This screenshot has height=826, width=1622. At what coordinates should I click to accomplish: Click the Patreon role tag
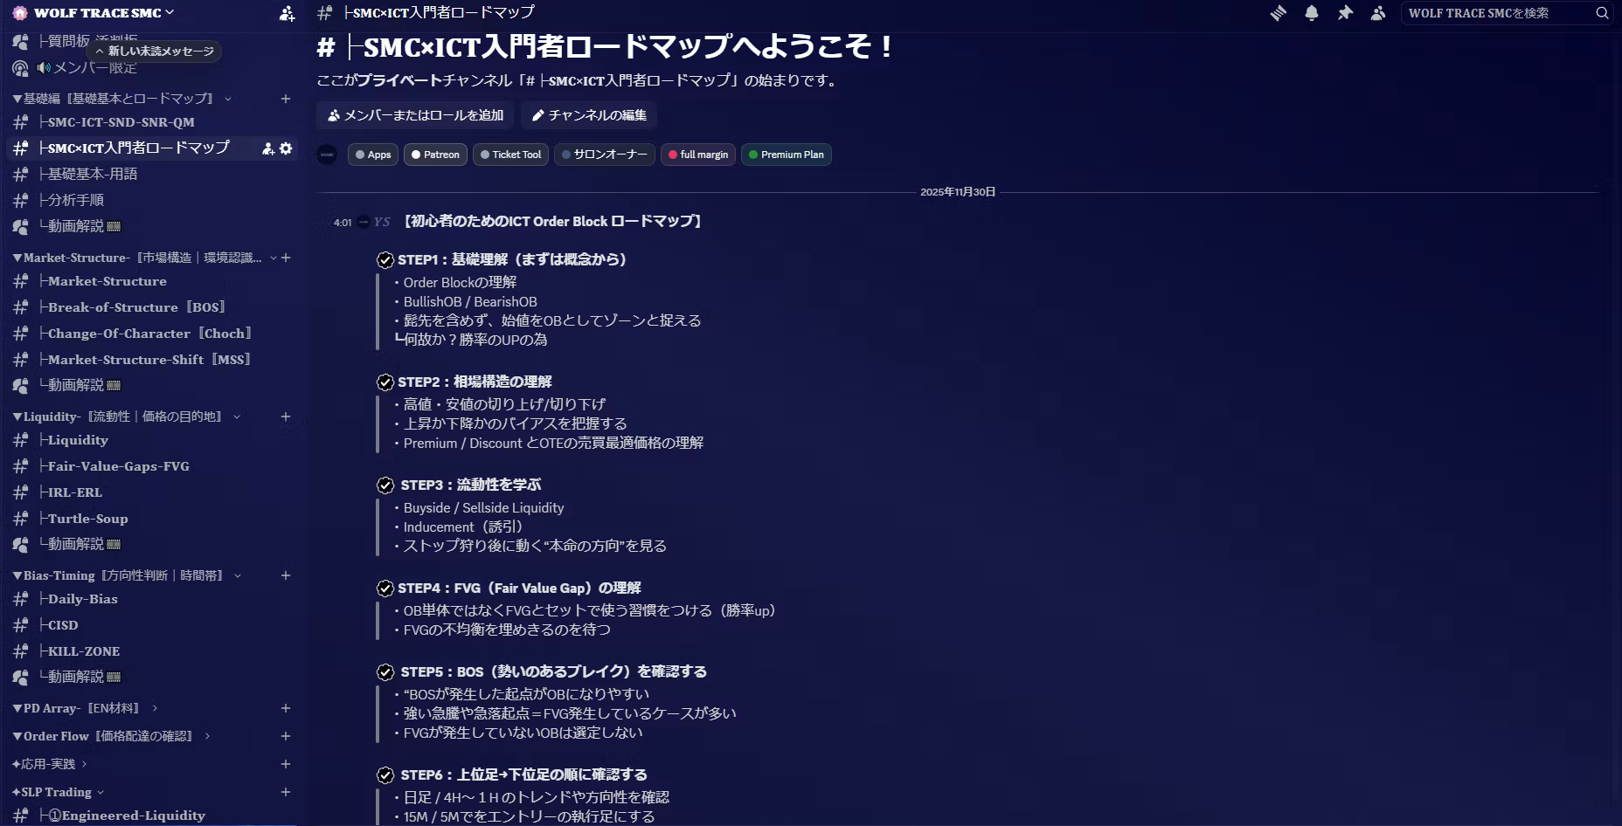coord(435,155)
